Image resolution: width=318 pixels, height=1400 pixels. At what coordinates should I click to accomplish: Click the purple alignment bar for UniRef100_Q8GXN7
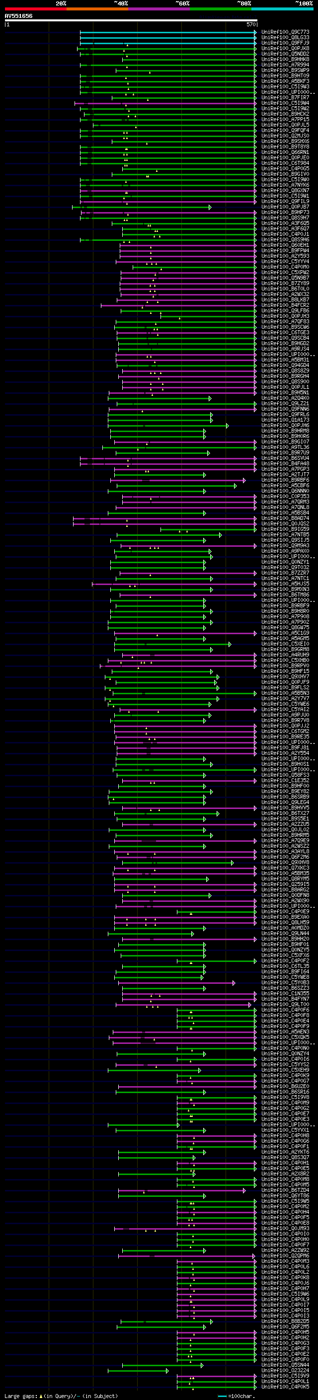pos(168,191)
